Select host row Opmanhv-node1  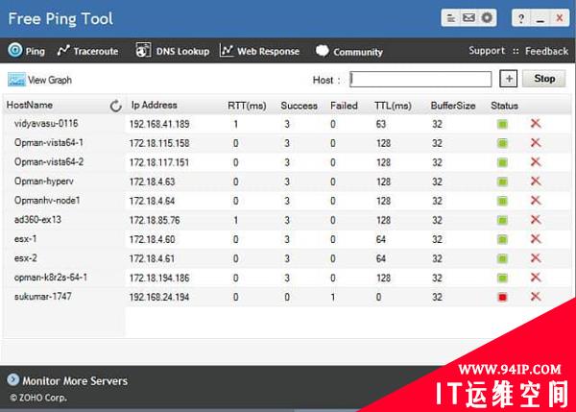287,201
